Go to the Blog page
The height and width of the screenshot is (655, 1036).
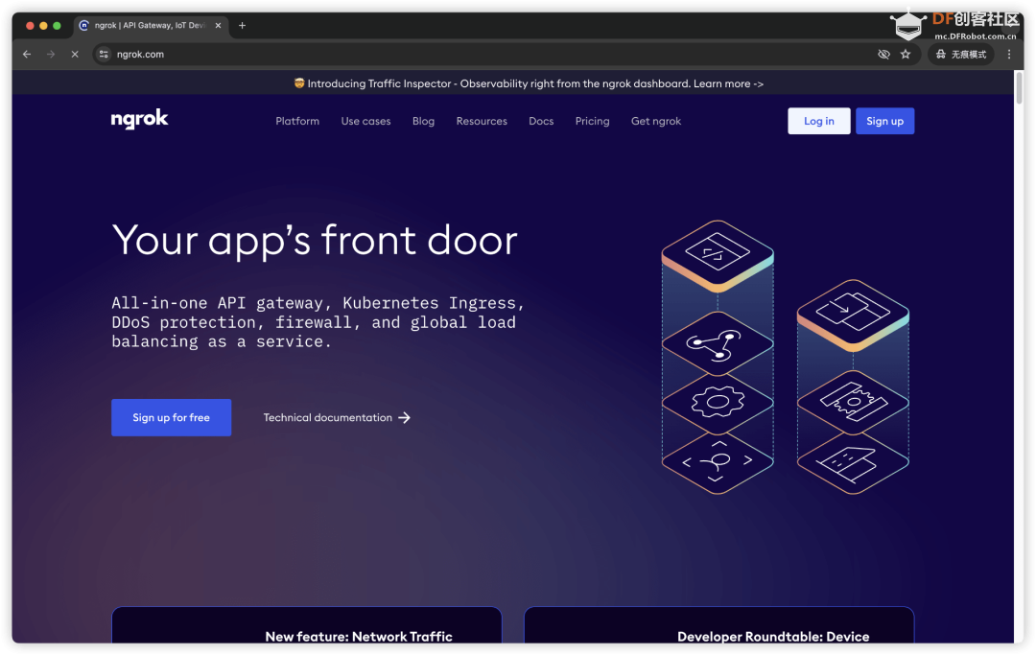[x=424, y=121]
